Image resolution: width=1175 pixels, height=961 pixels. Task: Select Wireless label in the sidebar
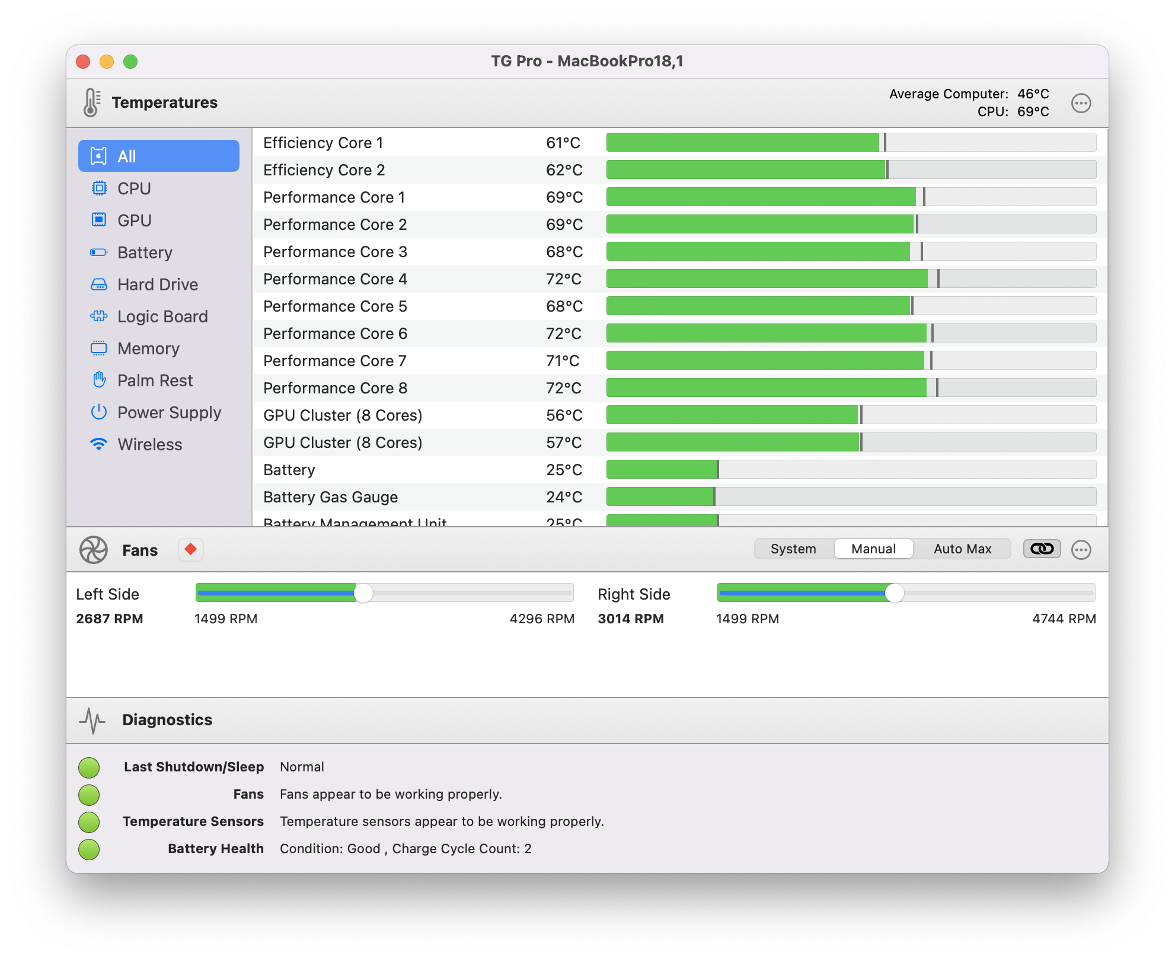click(150, 444)
